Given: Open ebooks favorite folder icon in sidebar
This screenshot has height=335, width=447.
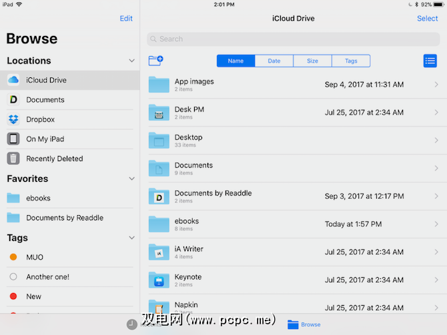Looking at the screenshot, I should [x=13, y=198].
